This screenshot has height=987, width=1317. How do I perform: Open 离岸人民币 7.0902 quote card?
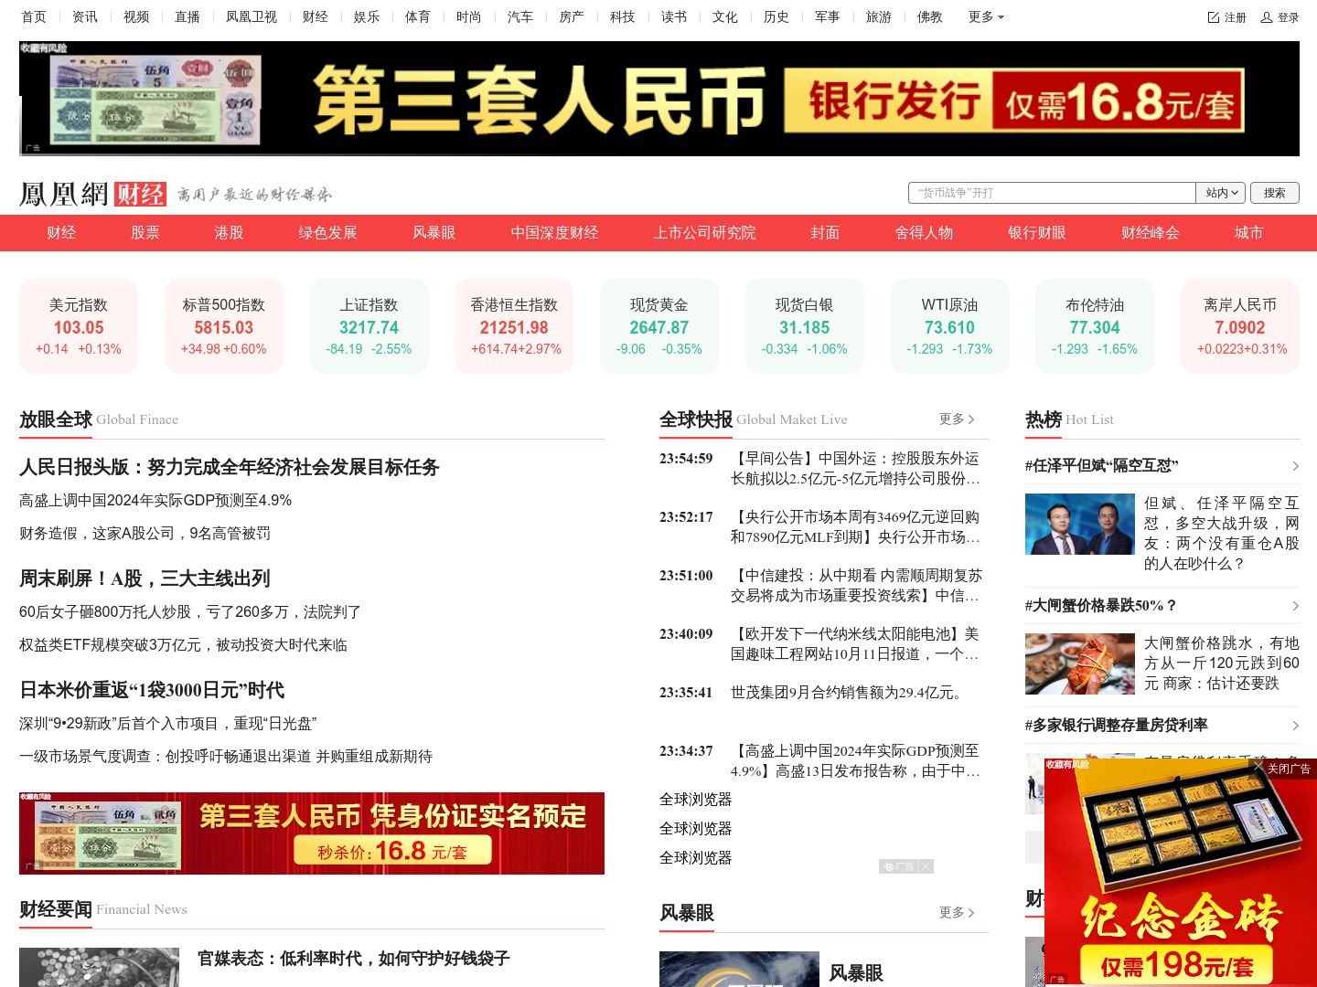click(x=1240, y=326)
